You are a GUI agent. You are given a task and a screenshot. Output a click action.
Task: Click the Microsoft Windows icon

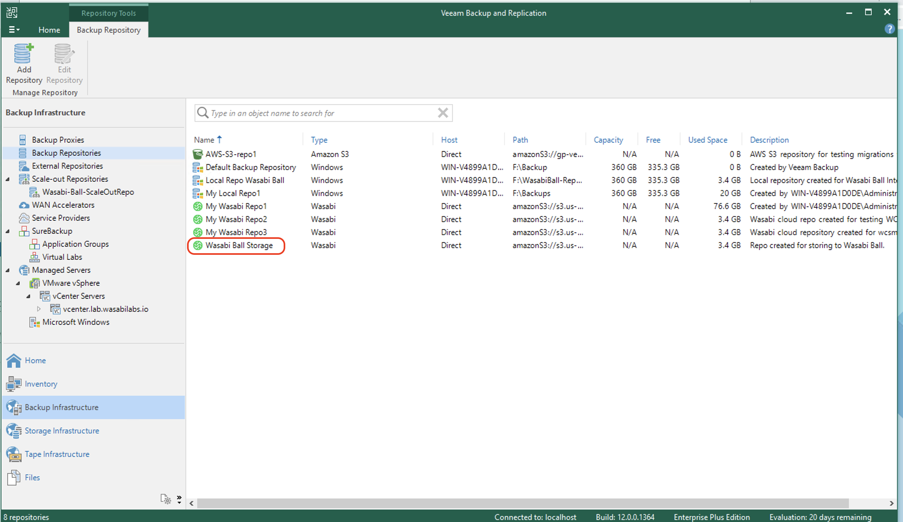[34, 322]
